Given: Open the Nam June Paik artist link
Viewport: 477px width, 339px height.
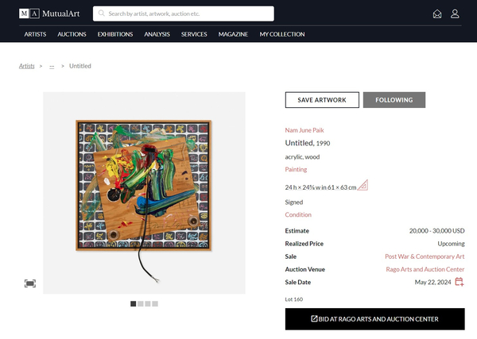Looking at the screenshot, I should 304,129.
